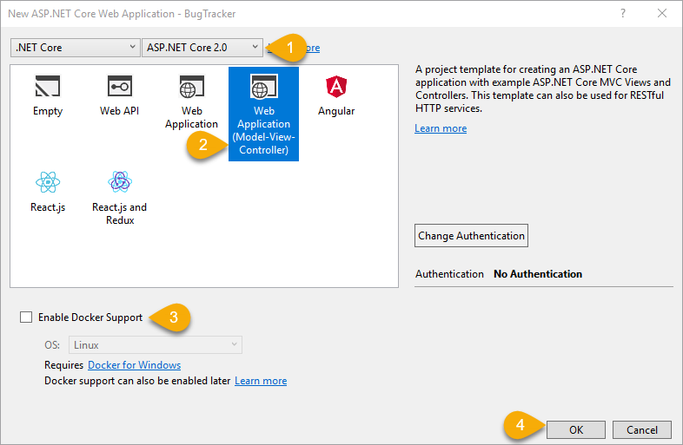Open the ASP.NET Core 2.0 version dropdown
683x445 pixels.
(202, 48)
